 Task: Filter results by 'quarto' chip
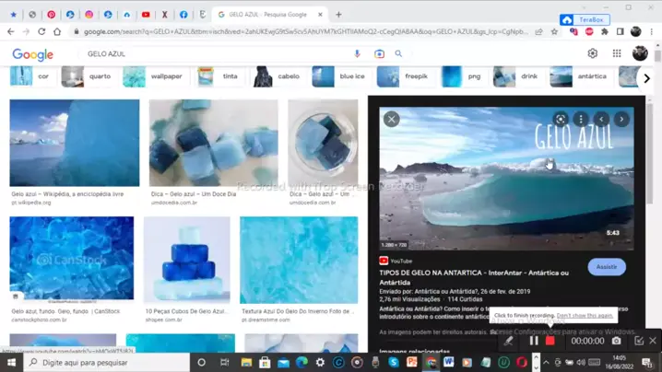[x=89, y=76]
